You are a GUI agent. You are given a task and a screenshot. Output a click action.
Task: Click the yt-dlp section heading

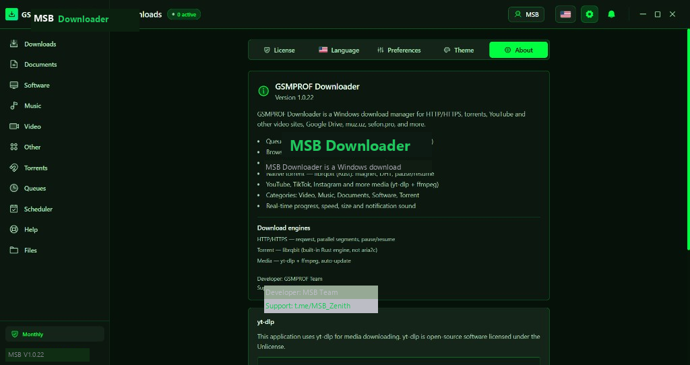tap(265, 322)
